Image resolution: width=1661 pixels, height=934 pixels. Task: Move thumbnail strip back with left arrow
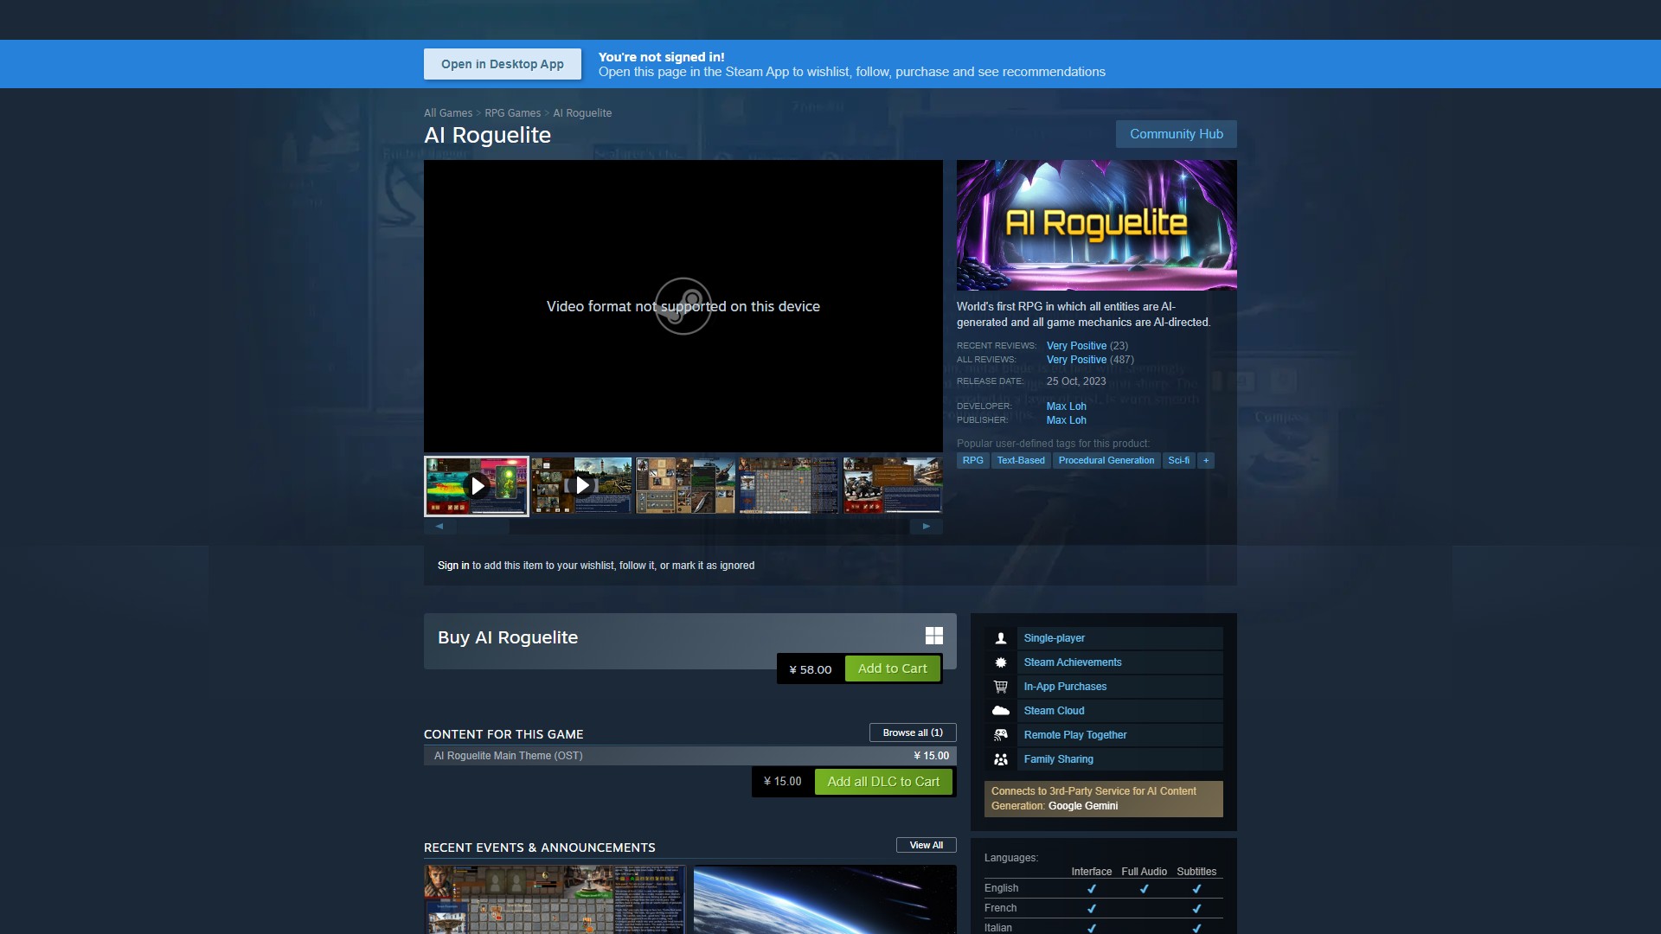[439, 526]
